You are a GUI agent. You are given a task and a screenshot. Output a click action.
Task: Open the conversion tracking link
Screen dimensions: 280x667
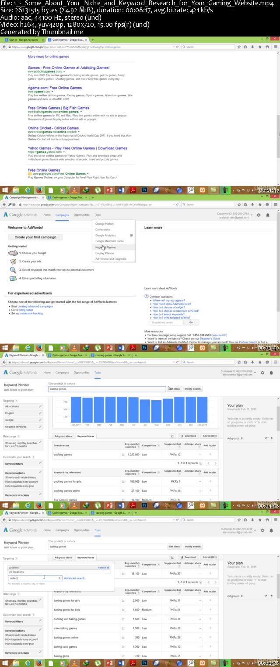coord(31,314)
